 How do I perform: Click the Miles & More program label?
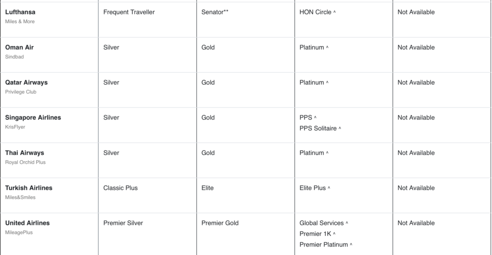pos(20,22)
